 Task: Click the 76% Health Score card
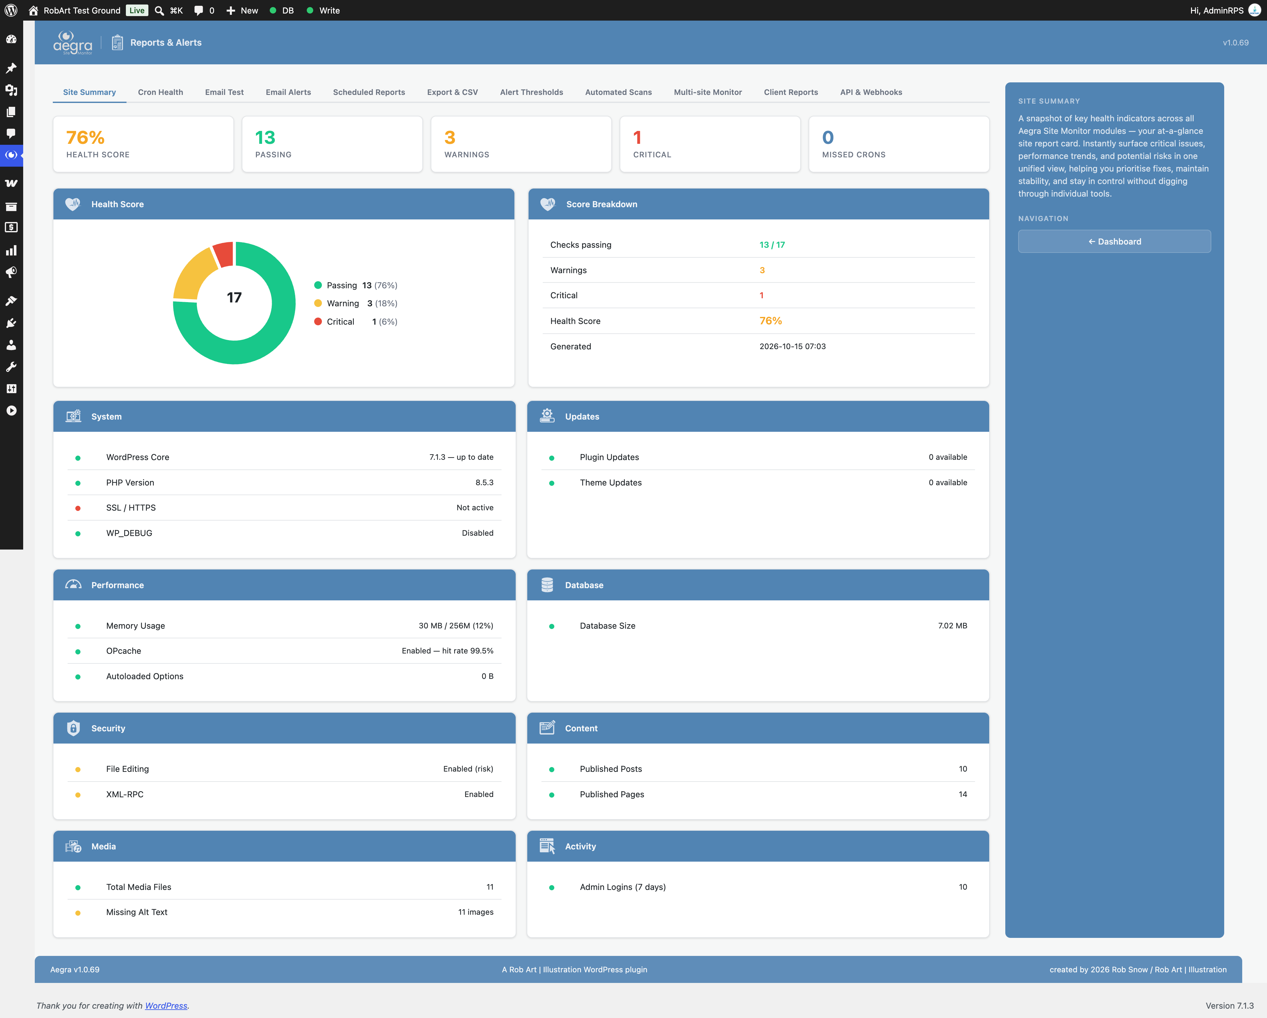[x=143, y=144]
